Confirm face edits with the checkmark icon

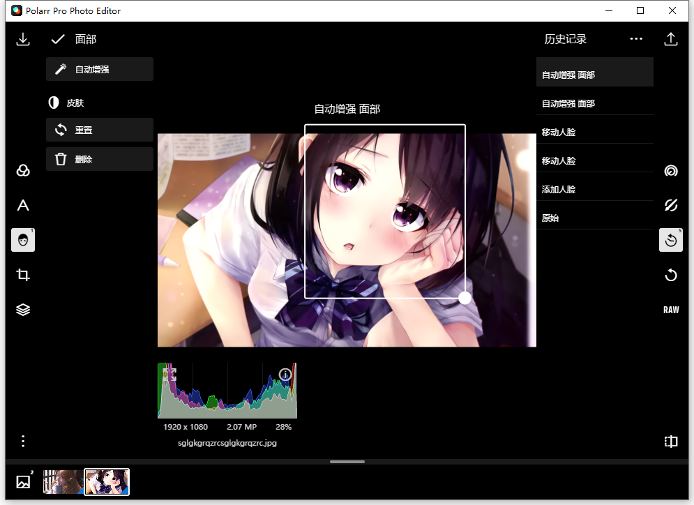click(58, 39)
